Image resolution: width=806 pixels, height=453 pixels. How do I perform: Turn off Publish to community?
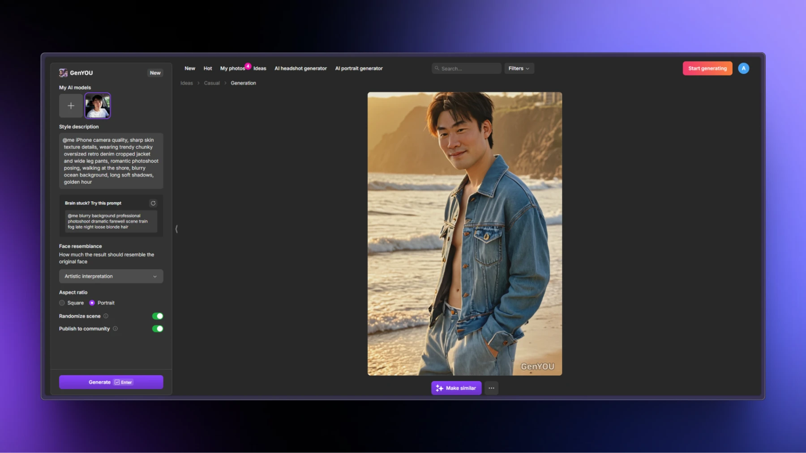[x=157, y=329]
